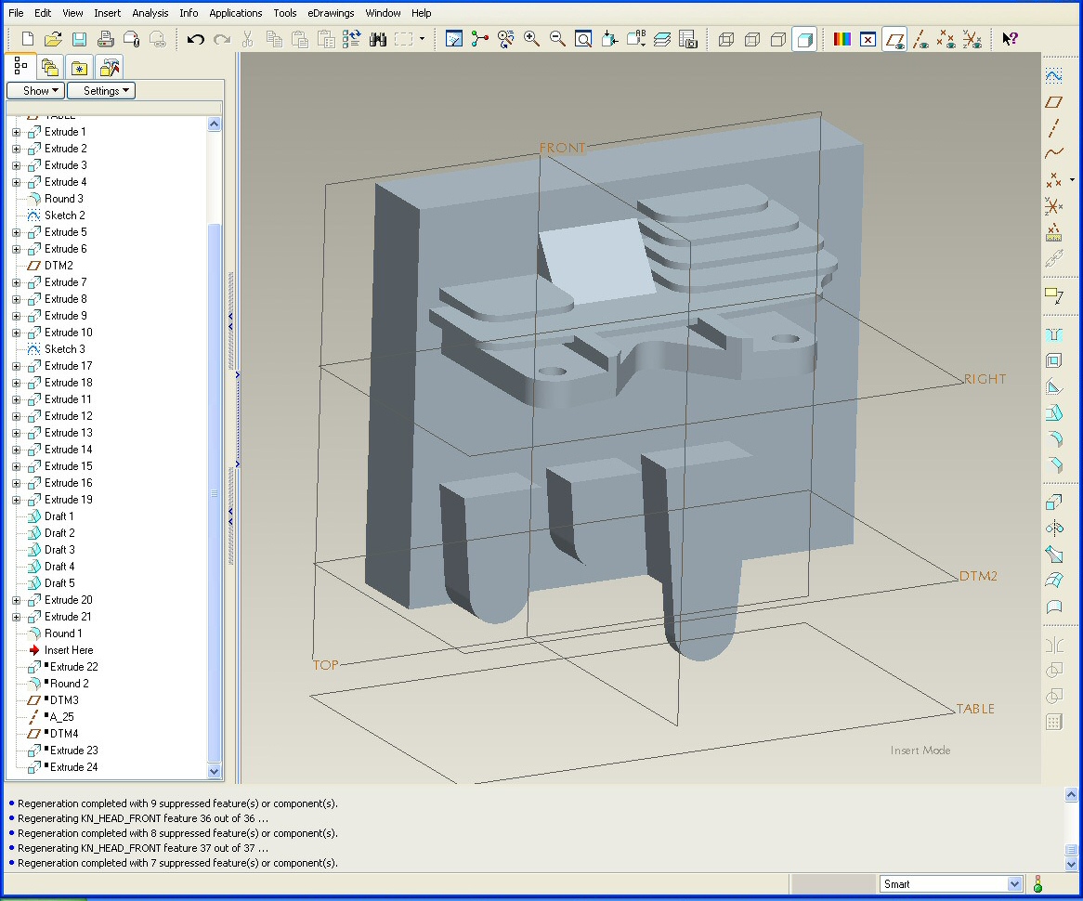
Task: Open the Settings dropdown in model tree
Action: coord(101,91)
